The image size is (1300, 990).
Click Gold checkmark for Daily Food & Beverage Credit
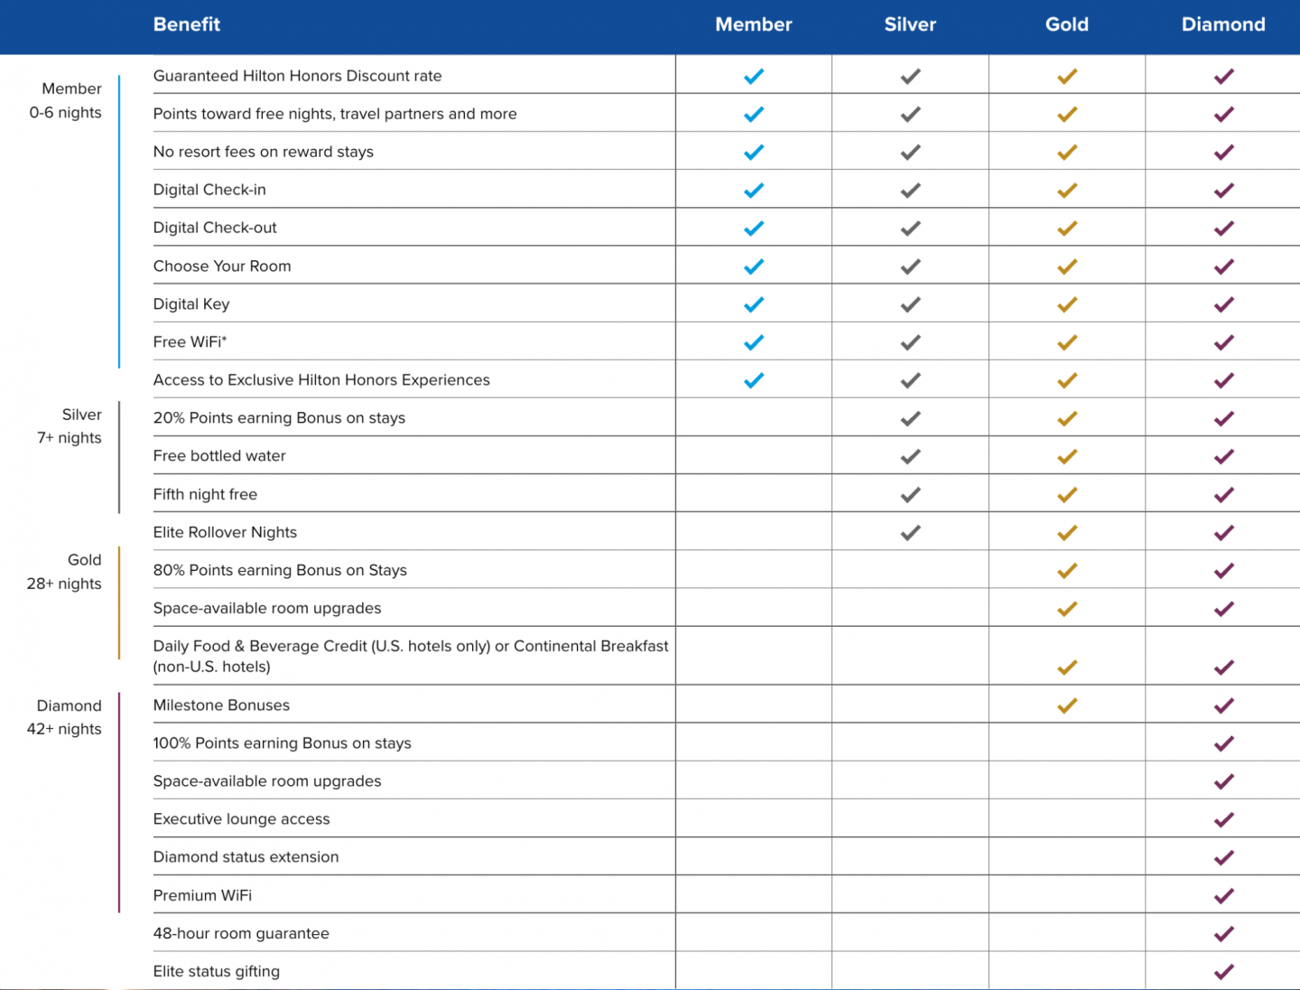(x=1067, y=668)
